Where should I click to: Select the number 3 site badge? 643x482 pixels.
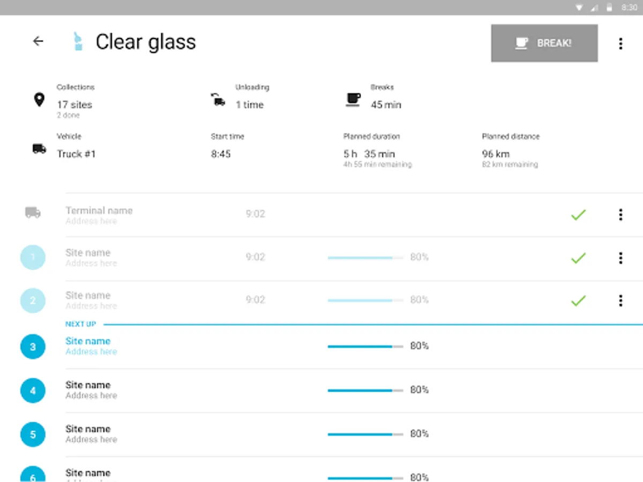[33, 347]
